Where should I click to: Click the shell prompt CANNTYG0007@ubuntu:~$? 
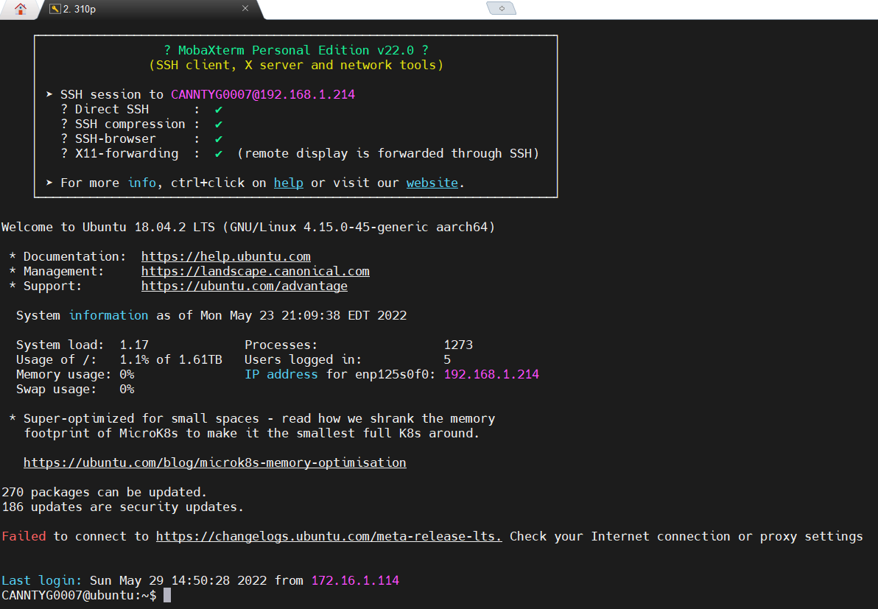click(x=79, y=596)
